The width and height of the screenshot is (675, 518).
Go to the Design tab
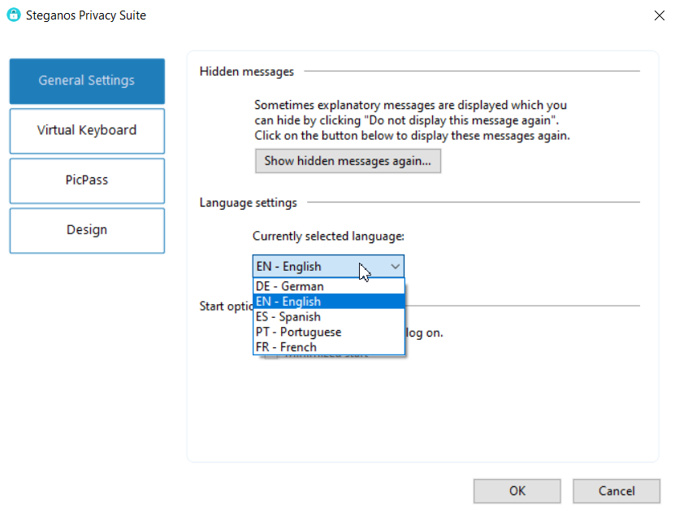coord(87,231)
